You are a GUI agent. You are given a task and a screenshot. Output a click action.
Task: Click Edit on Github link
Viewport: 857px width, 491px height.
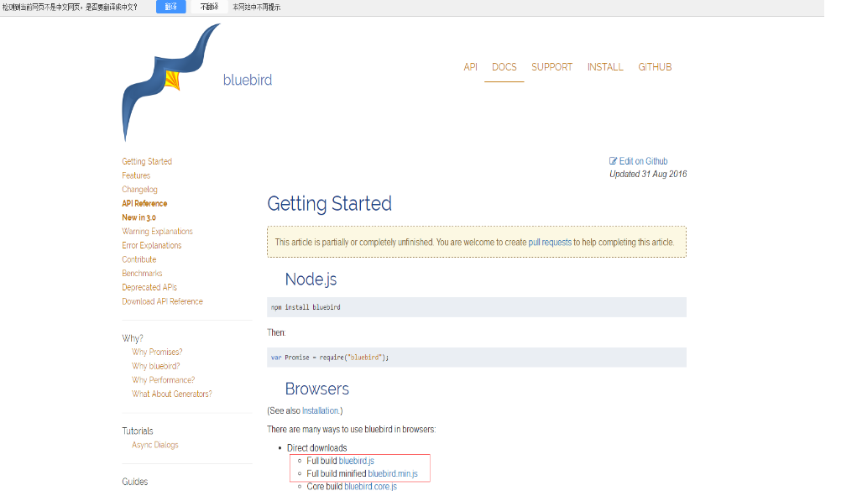point(643,161)
